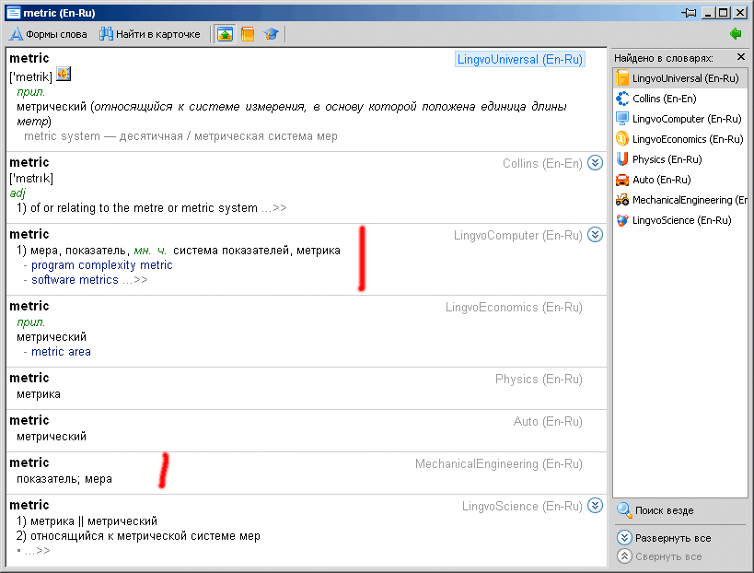Screen dimensions: 754x573
Task: Click the LingvoEconomics (En-Ru) card header label
Action: pos(514,307)
